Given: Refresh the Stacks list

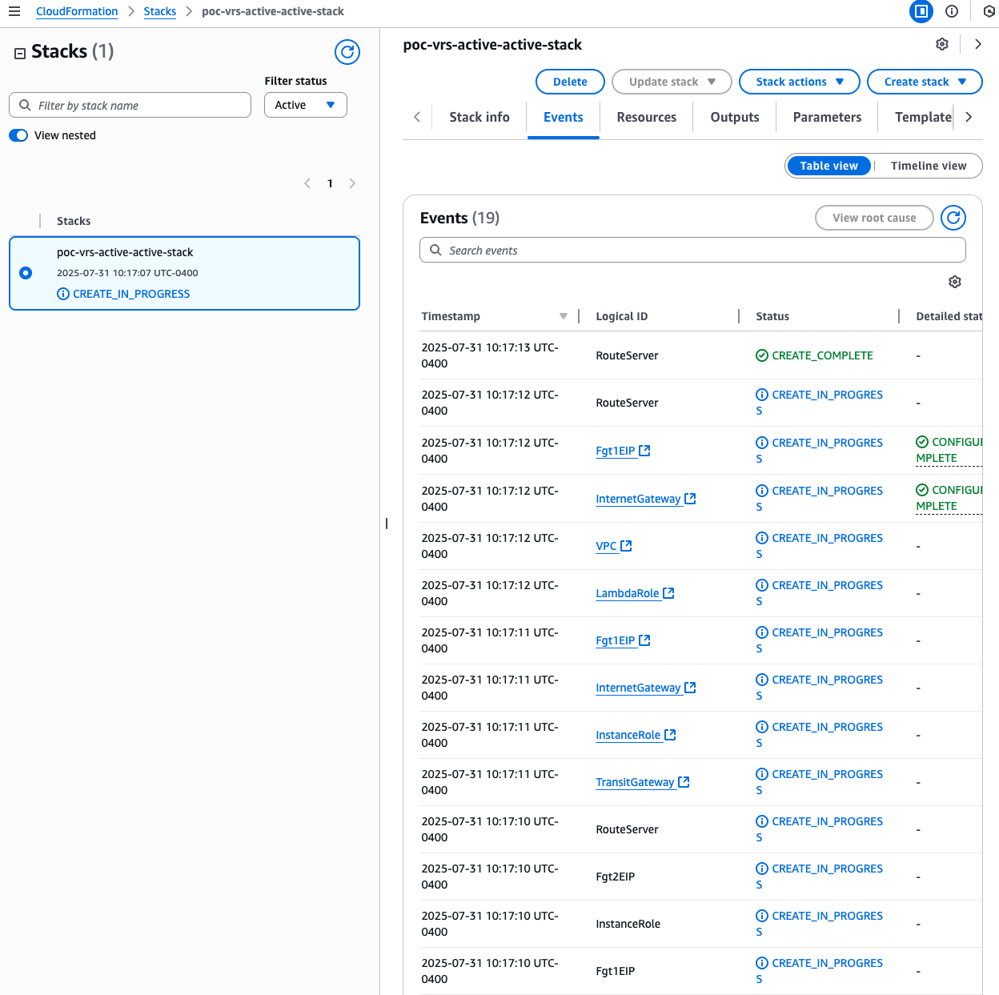Looking at the screenshot, I should pyautogui.click(x=347, y=52).
